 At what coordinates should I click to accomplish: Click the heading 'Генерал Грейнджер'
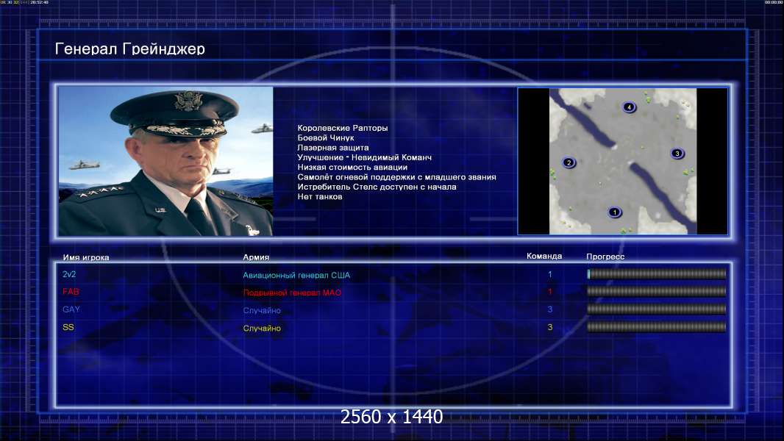[x=130, y=49]
